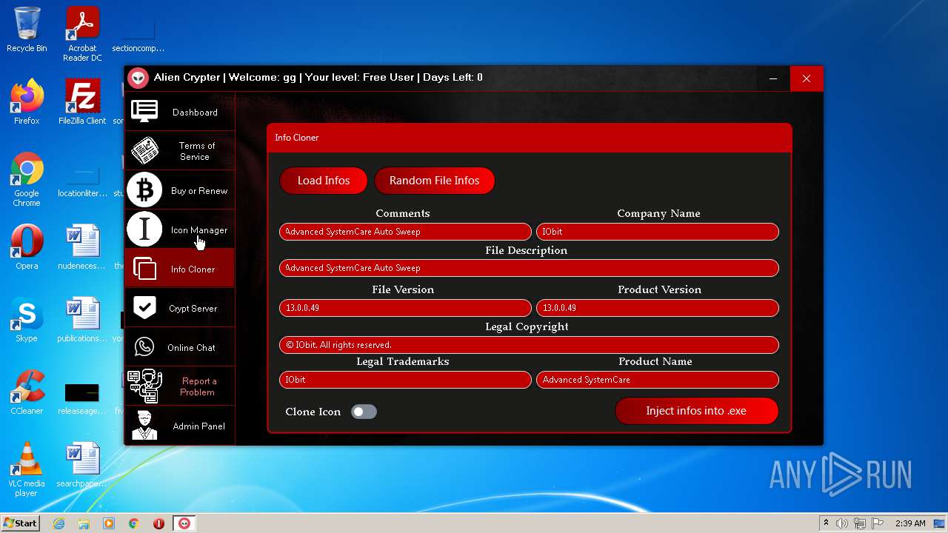Screen dimensions: 948x533
Task: Click the Icon Manager letter-I icon
Action: [x=144, y=229]
